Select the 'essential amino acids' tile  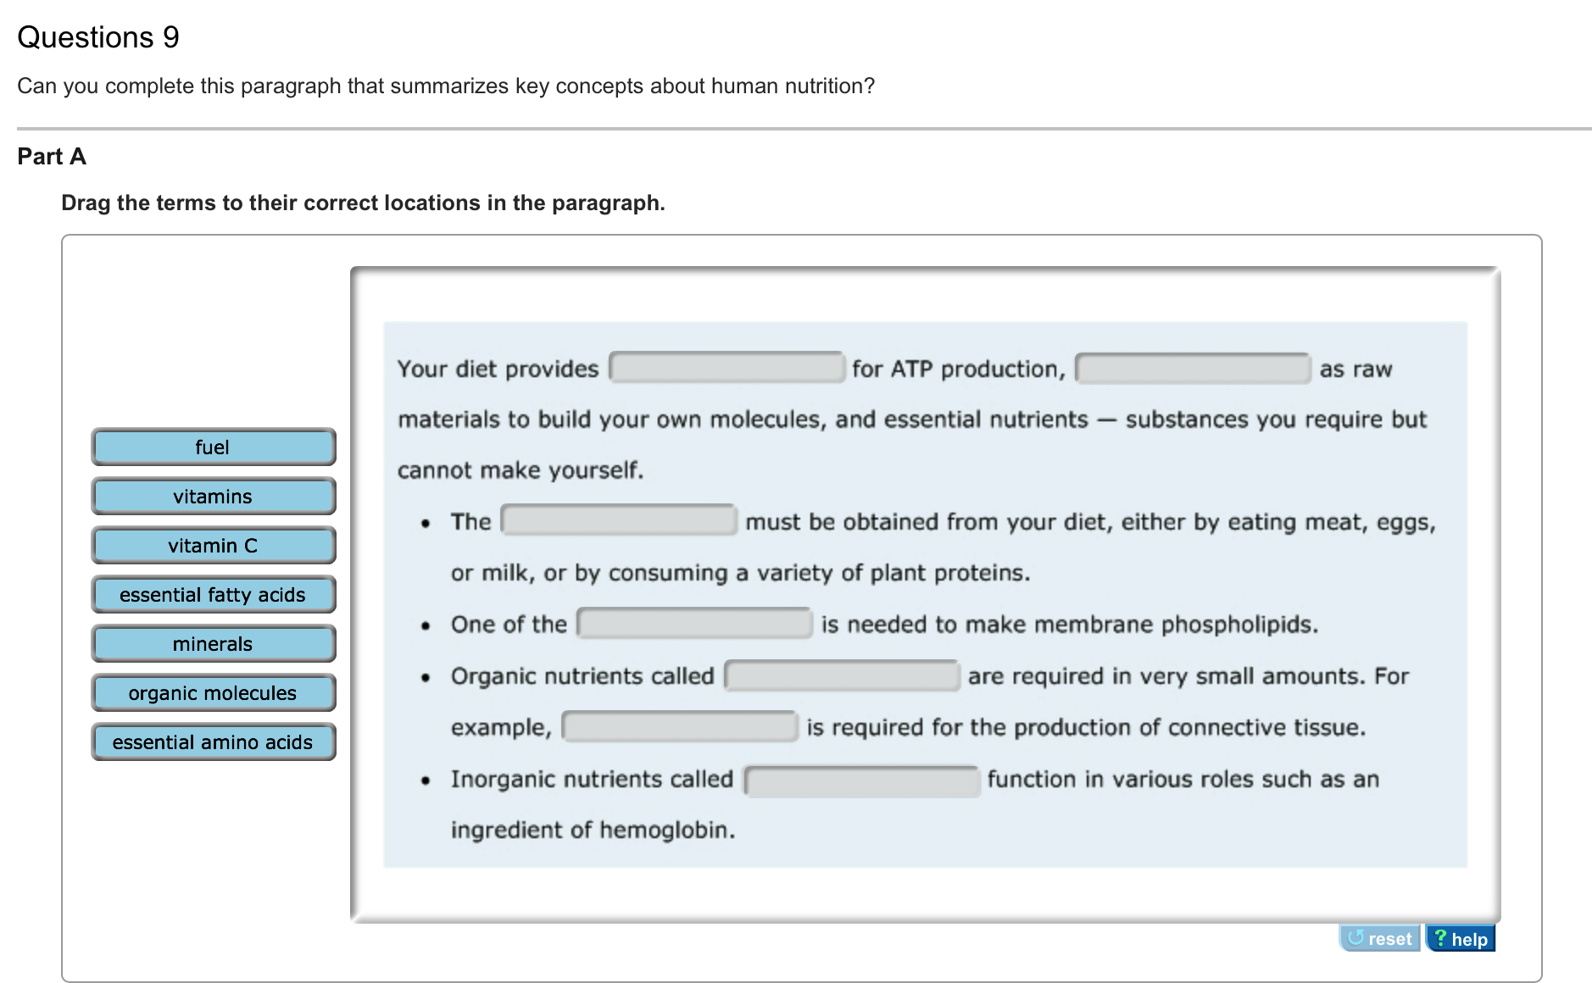pyautogui.click(x=213, y=742)
